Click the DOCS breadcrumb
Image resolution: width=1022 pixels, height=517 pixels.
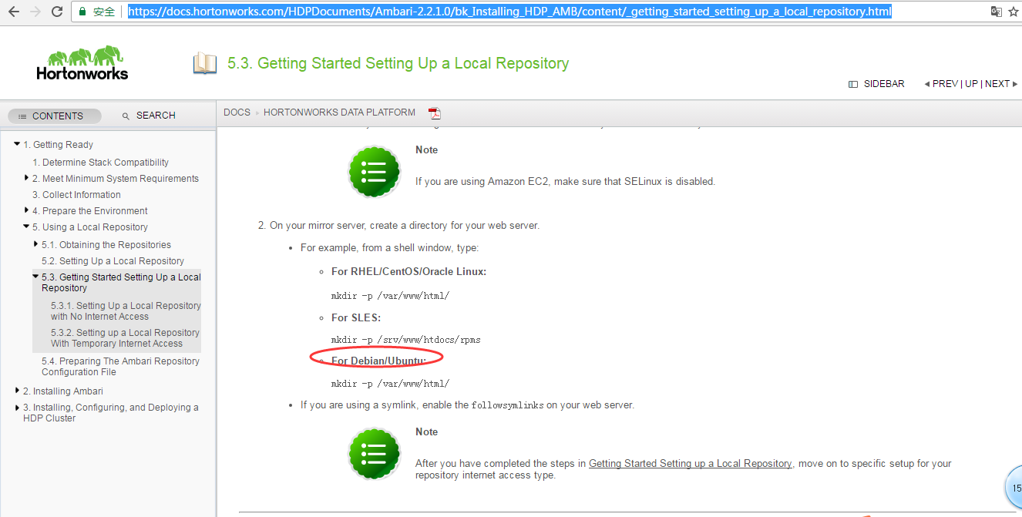point(237,112)
